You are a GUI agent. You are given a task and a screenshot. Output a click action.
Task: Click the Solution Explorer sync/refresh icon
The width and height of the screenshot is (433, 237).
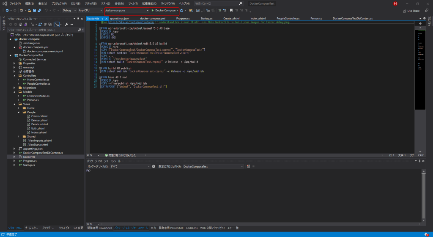(x=40, y=24)
